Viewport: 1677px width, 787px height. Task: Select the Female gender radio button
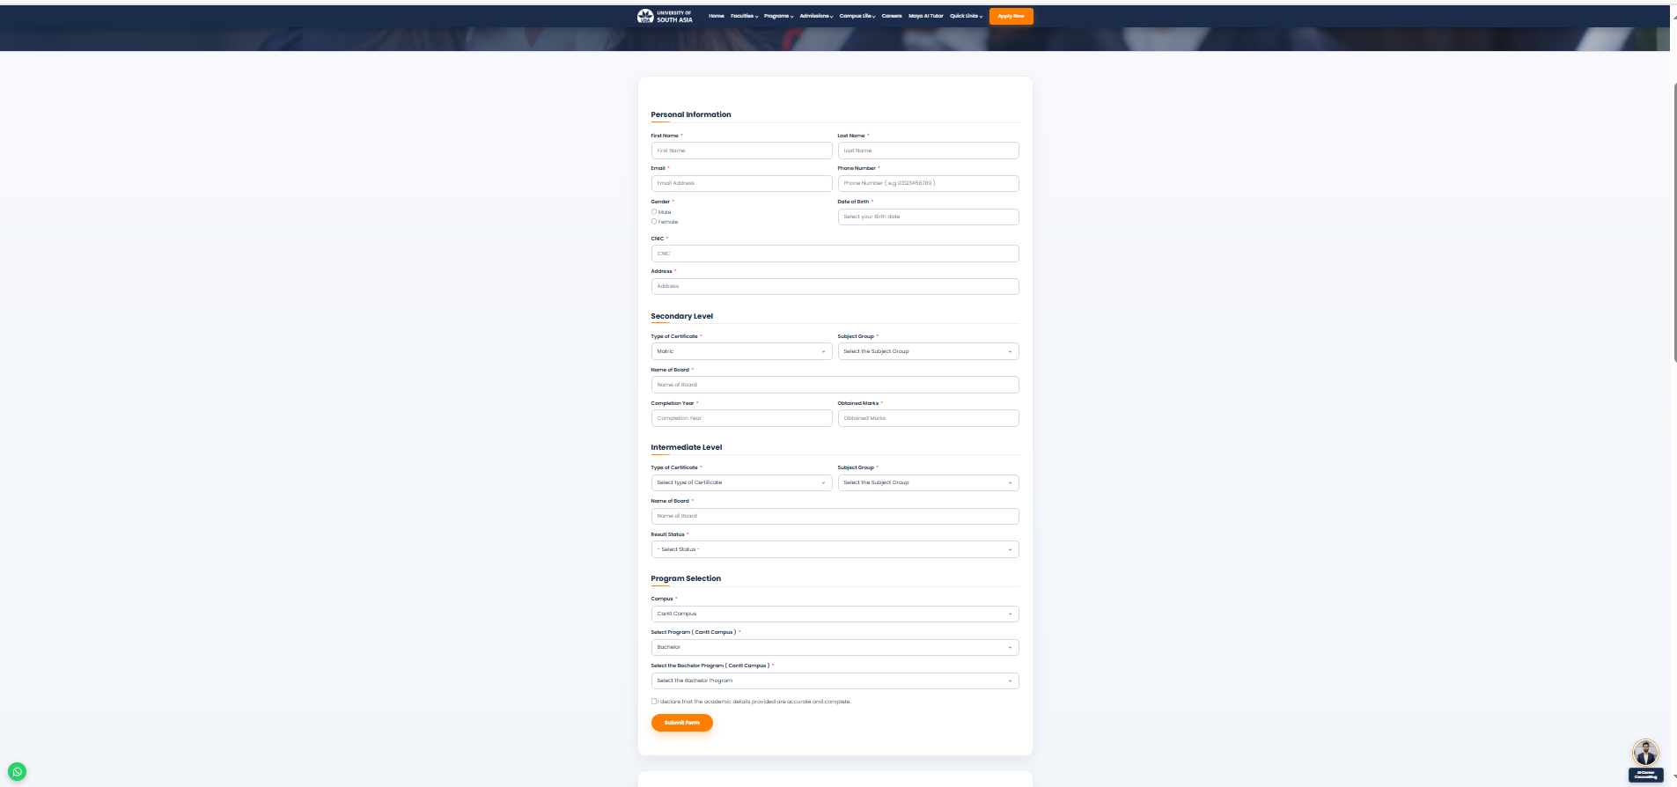coord(654,221)
